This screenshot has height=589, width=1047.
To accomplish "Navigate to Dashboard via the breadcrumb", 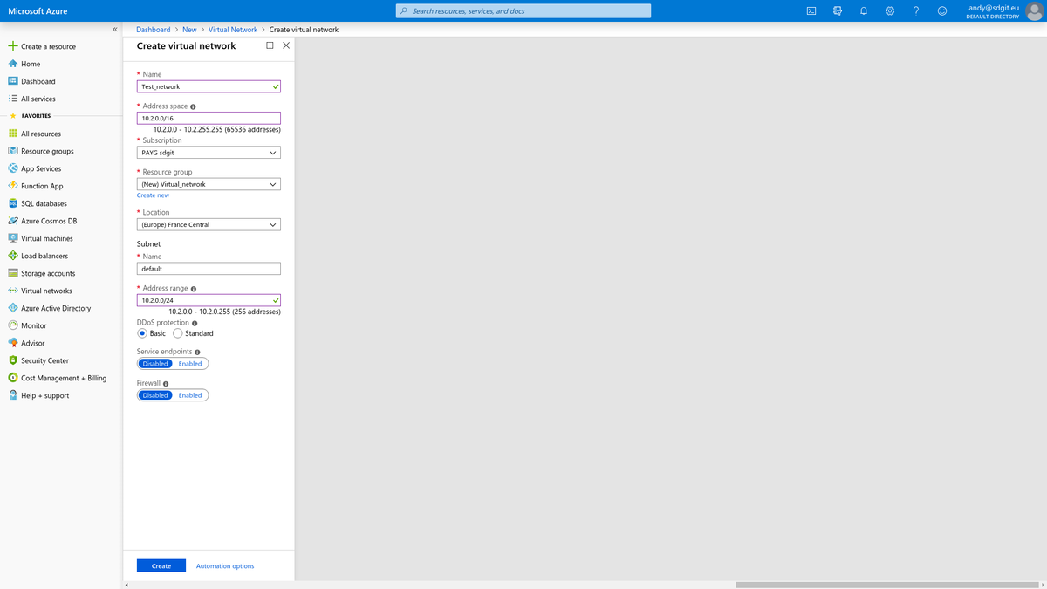I will tap(153, 29).
